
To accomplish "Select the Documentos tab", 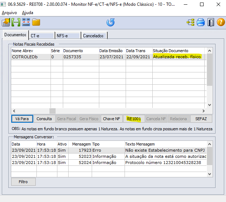I will point(15,35).
